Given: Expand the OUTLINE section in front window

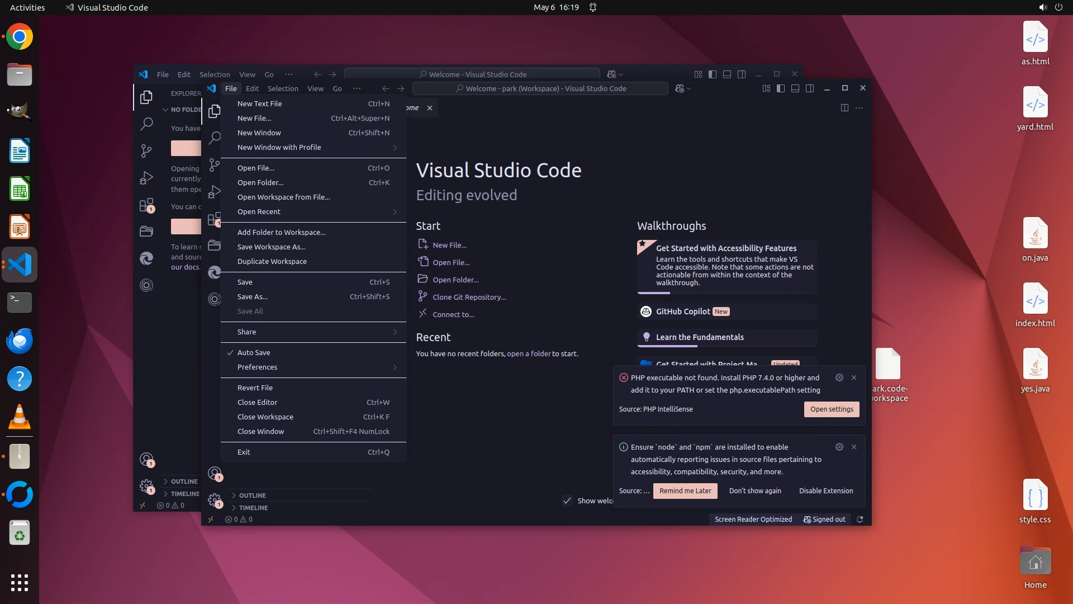Looking at the screenshot, I should click(x=252, y=496).
